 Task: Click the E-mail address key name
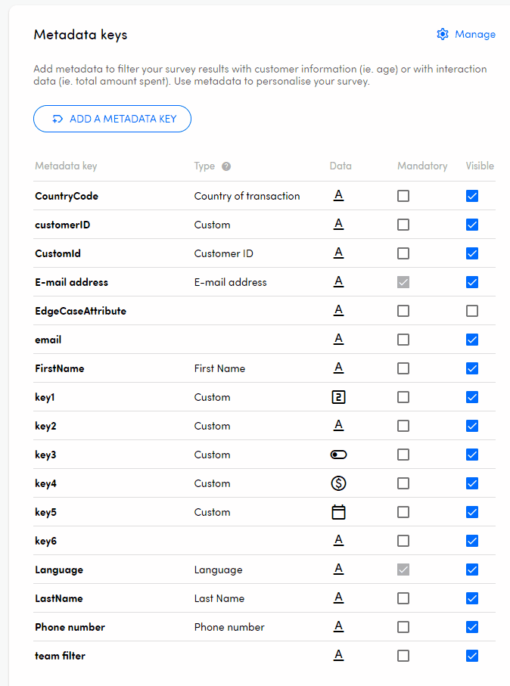pyautogui.click(x=71, y=282)
